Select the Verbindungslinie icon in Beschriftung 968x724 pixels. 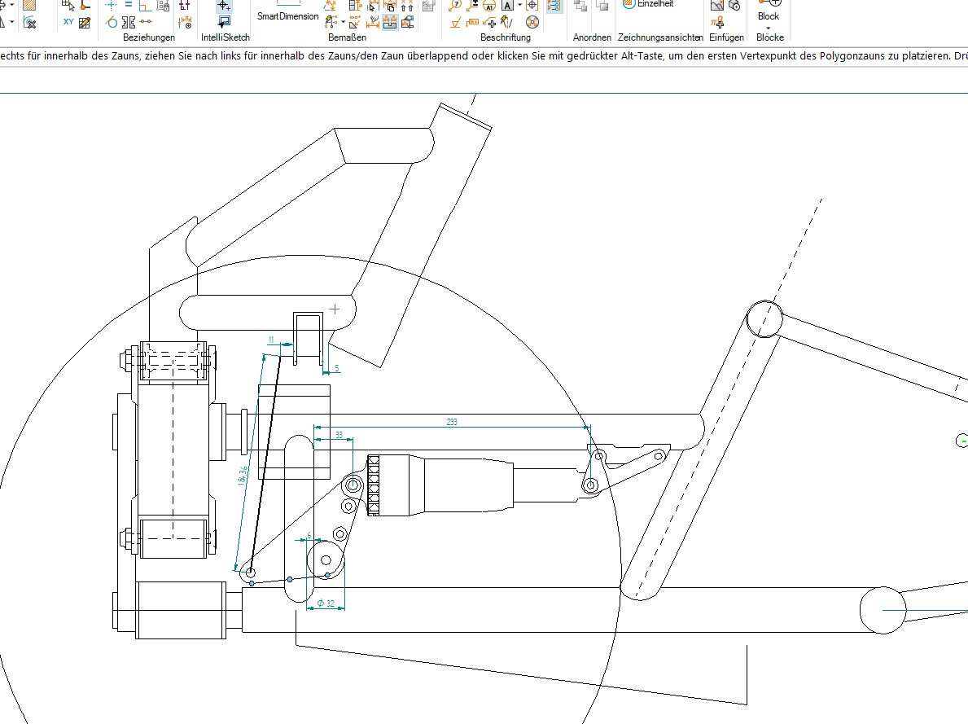click(x=490, y=24)
